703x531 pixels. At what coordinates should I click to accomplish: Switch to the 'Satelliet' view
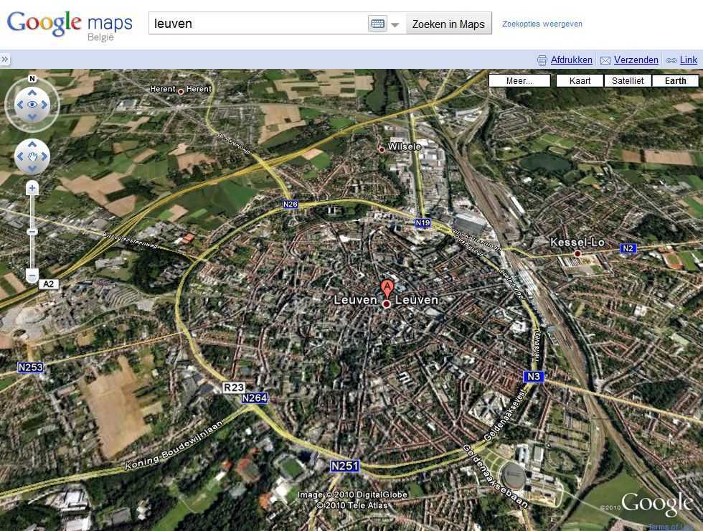tap(627, 80)
